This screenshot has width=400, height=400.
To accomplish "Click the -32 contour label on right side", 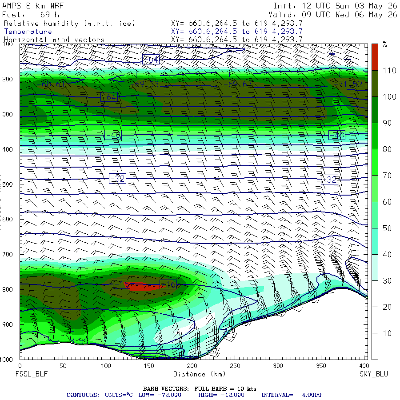I will click(330, 180).
